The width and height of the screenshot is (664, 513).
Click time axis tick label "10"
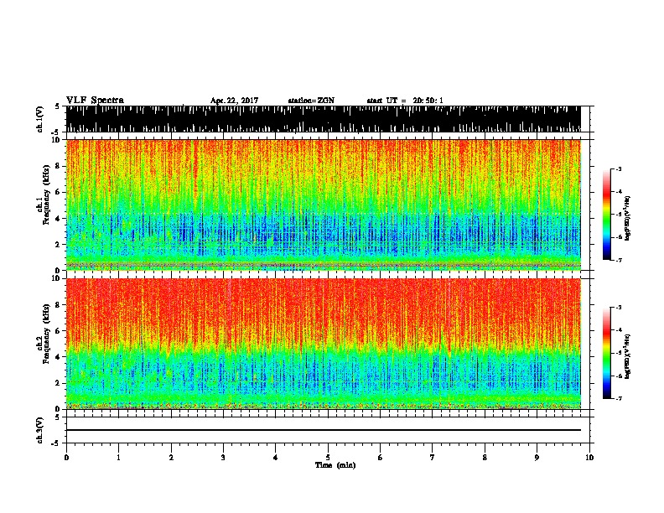(589, 458)
